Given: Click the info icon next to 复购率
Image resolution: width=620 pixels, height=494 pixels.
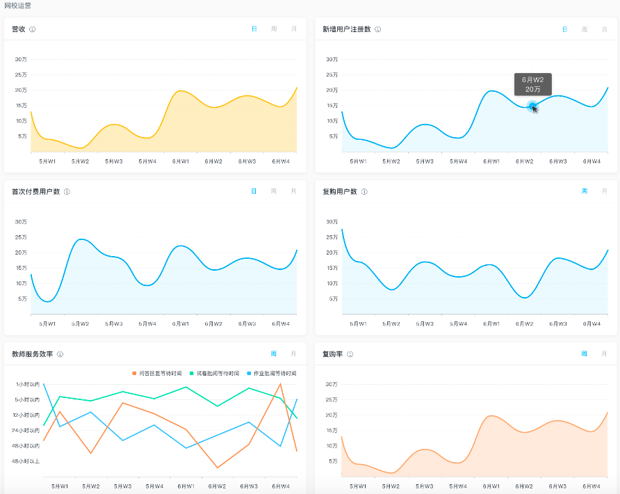Looking at the screenshot, I should coord(350,354).
